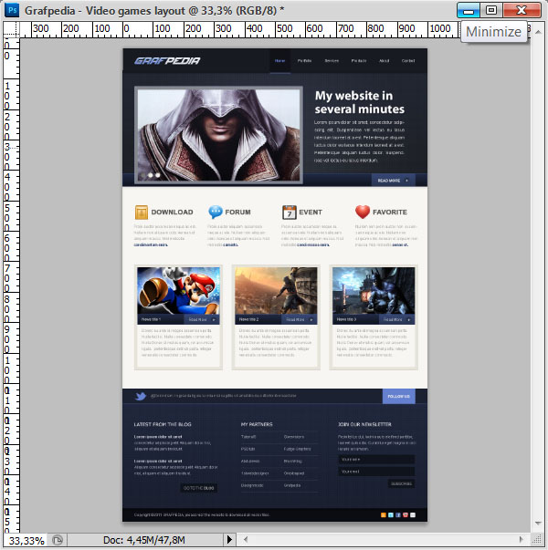Click the My website in several minutes heading
The height and width of the screenshot is (550, 548).
pyautogui.click(x=359, y=102)
